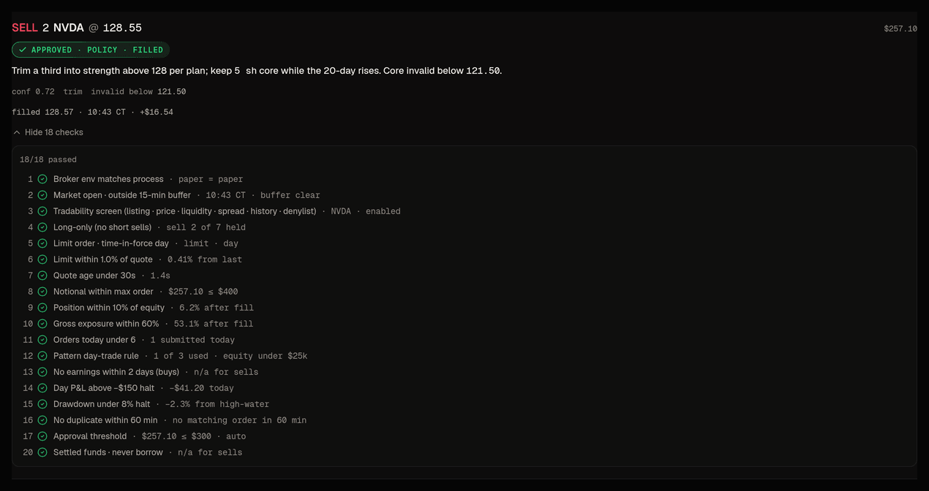Click the −2.3% from high-water detail
Viewport: 929px width, 491px height.
tap(217, 404)
